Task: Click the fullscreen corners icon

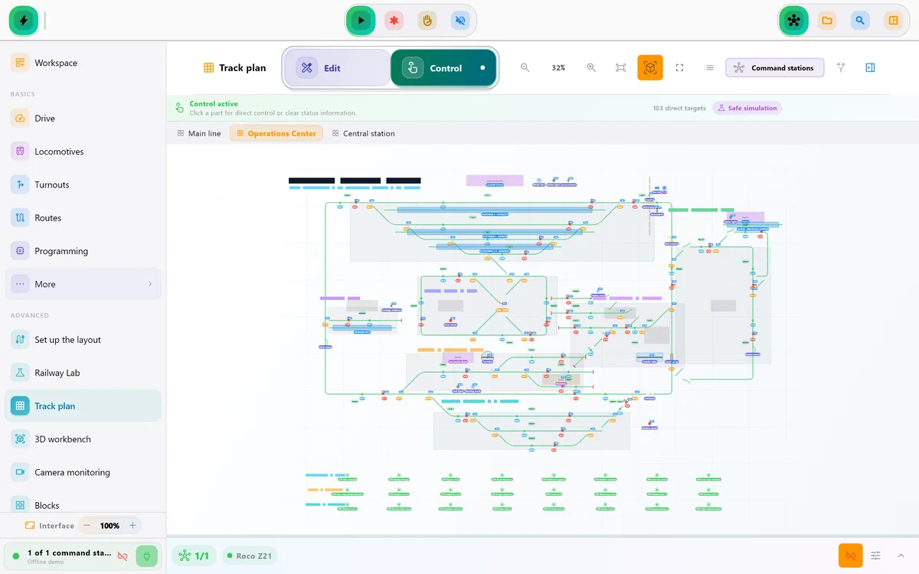Action: click(679, 67)
